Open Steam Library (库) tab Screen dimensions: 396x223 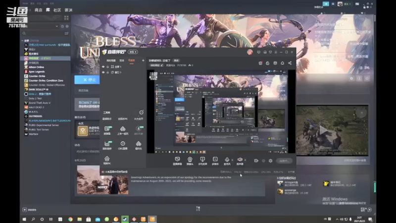click(48, 10)
